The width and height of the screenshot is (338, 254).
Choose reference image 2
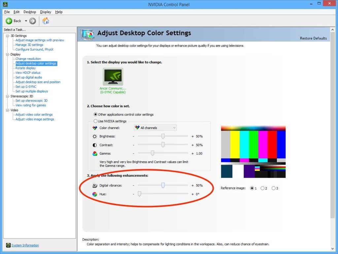tap(262, 188)
